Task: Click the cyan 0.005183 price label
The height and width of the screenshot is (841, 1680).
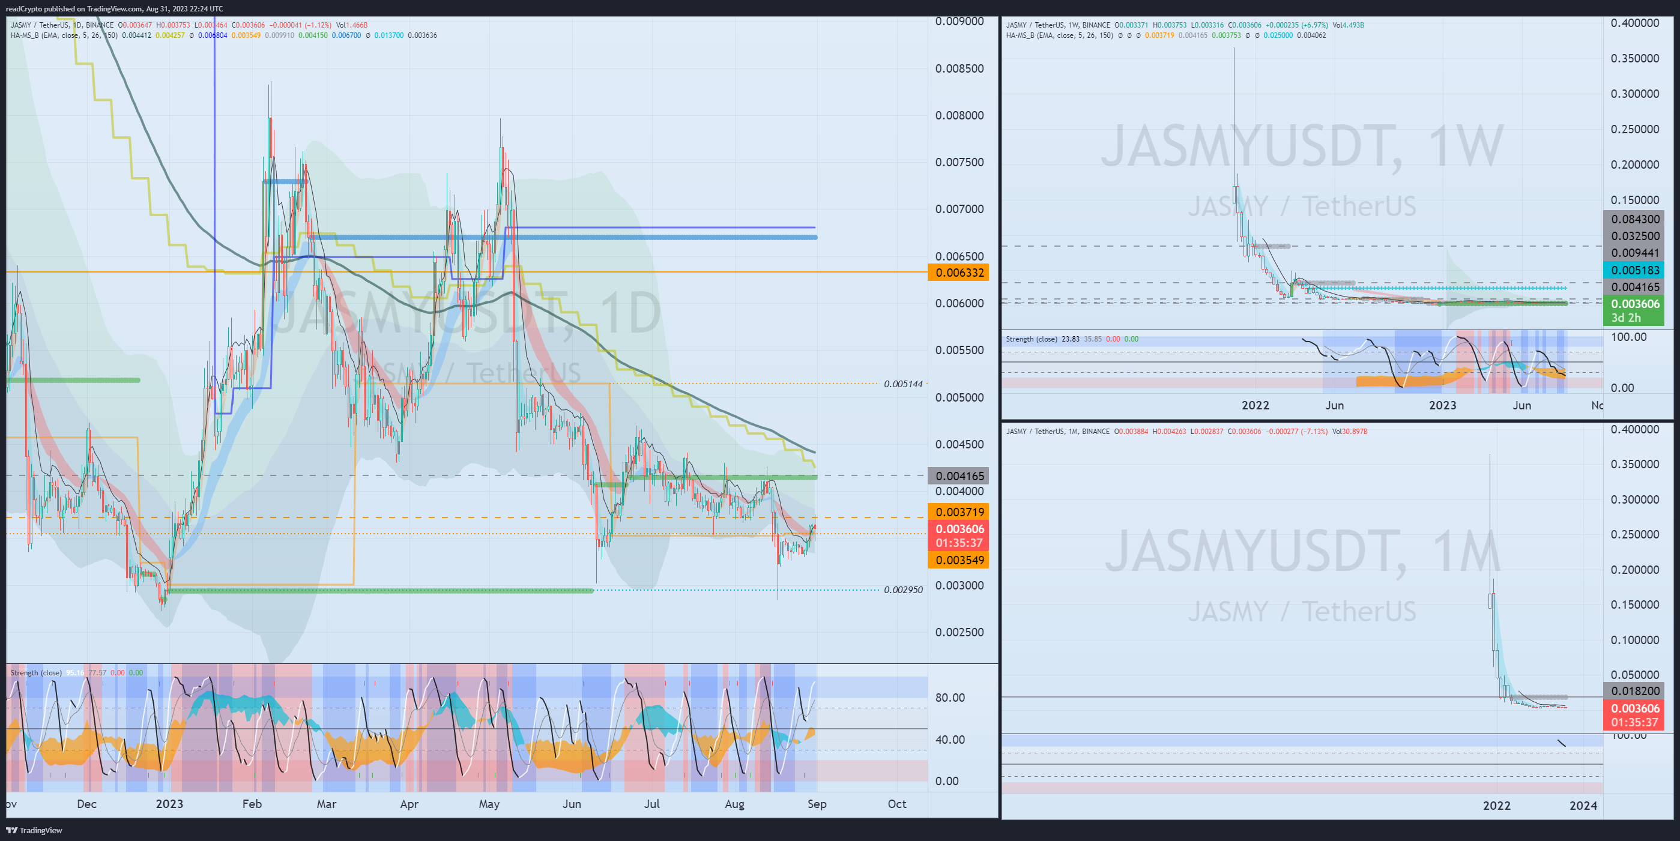Action: [x=1635, y=270]
